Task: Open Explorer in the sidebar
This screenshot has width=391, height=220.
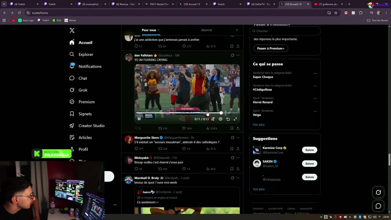Action: (x=82, y=54)
